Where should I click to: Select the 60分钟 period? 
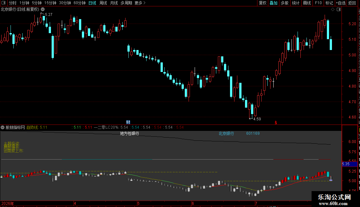[79, 3]
